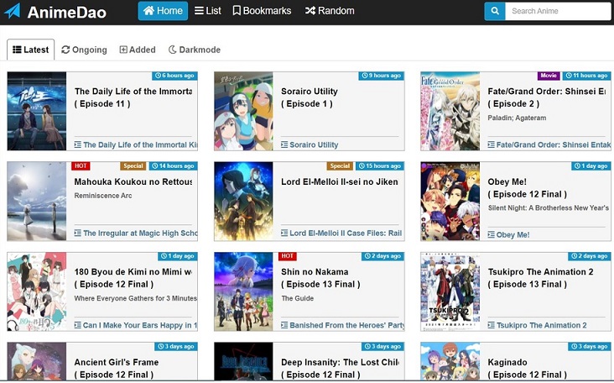Viewport: 614px width, 383px height.
Task: Open the Deep Insanity cover thumbnail
Action: tap(243, 361)
